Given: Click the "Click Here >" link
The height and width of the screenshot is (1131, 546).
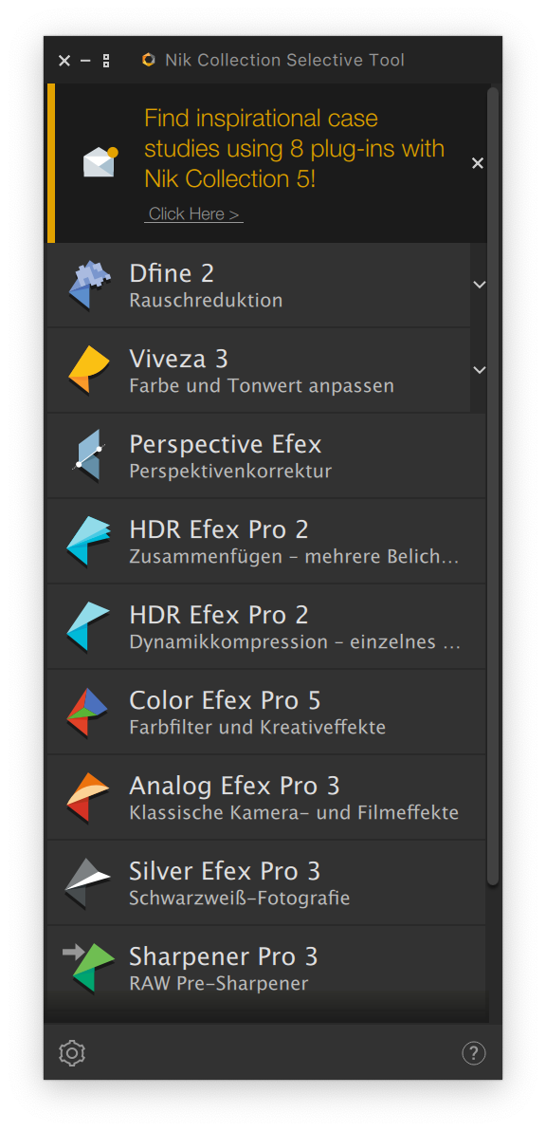Looking at the screenshot, I should pos(193,214).
